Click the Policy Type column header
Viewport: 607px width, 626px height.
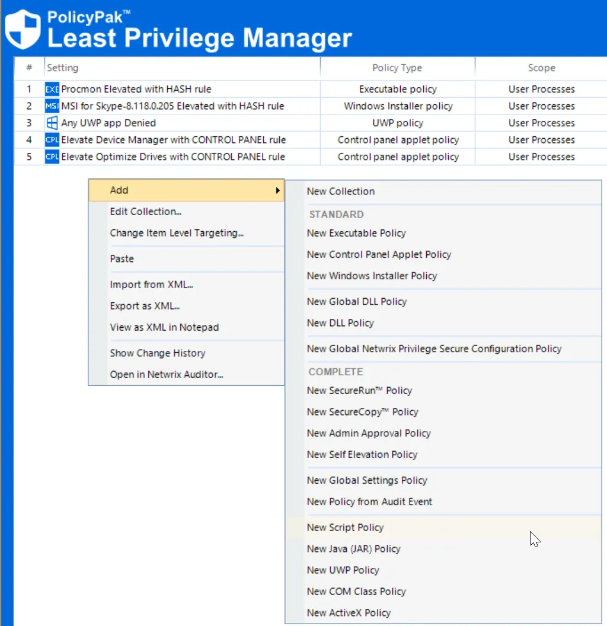pos(397,67)
